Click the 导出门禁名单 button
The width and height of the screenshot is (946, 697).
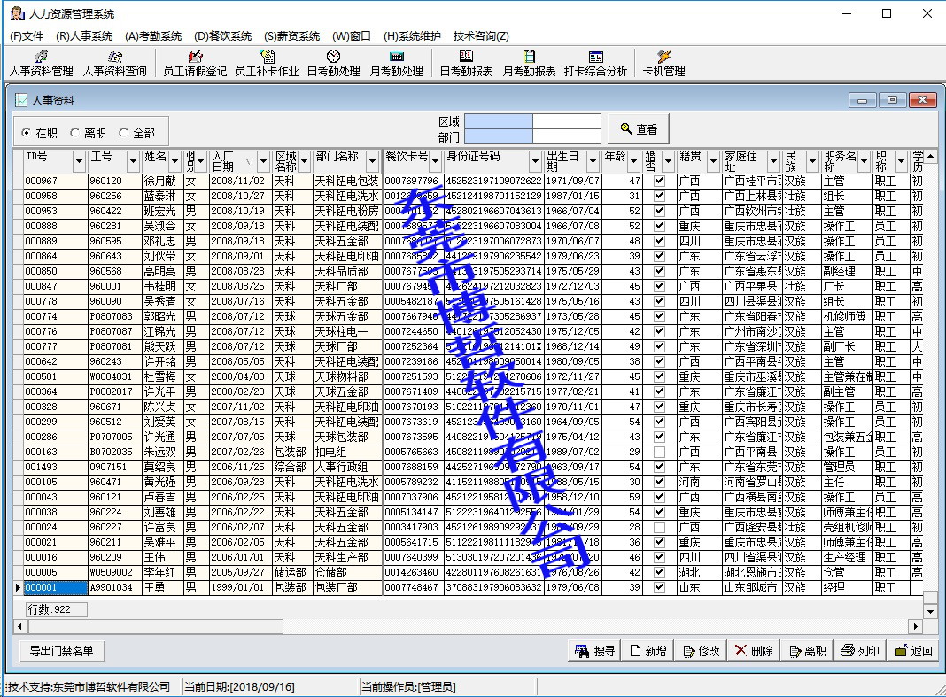[61, 651]
